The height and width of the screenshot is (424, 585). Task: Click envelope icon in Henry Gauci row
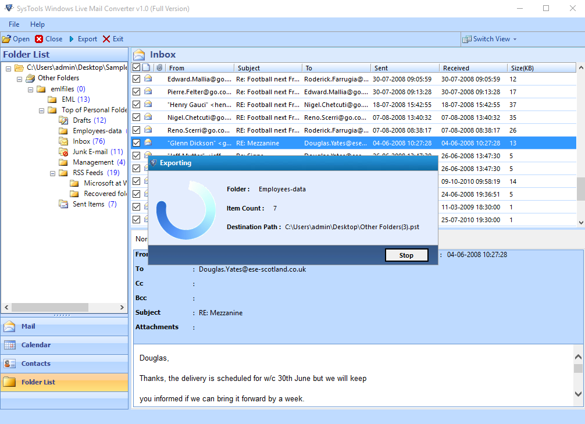[x=148, y=104]
